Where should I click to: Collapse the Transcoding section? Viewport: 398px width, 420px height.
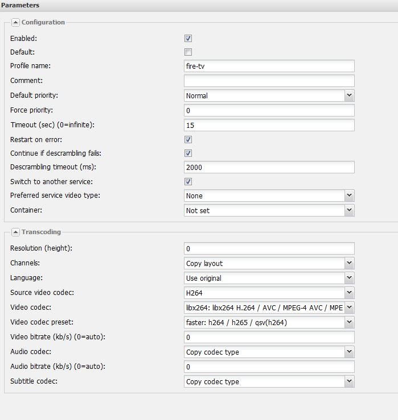point(15,232)
